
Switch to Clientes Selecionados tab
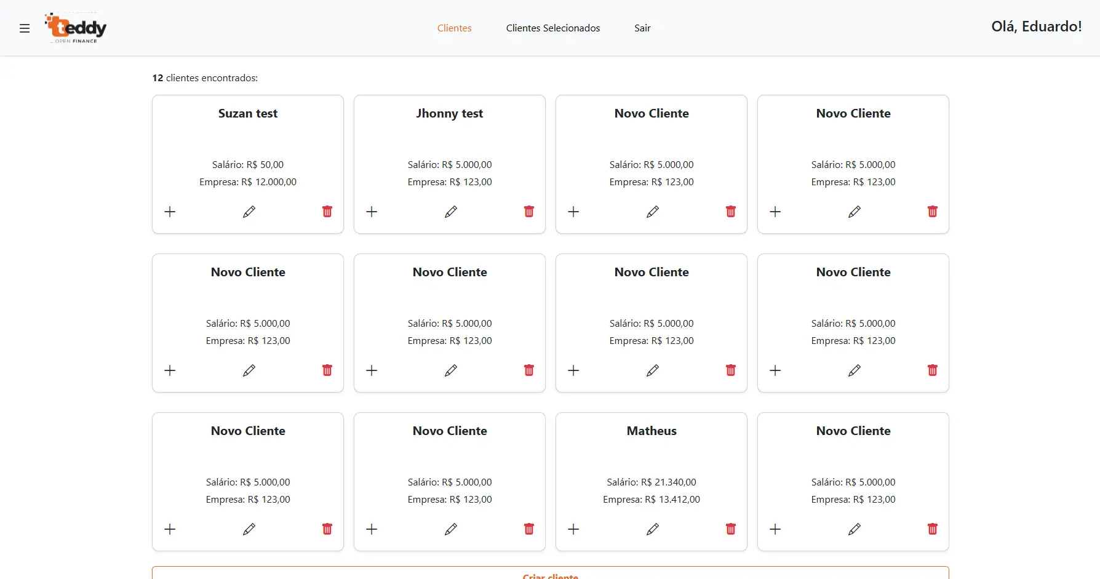pyautogui.click(x=552, y=28)
